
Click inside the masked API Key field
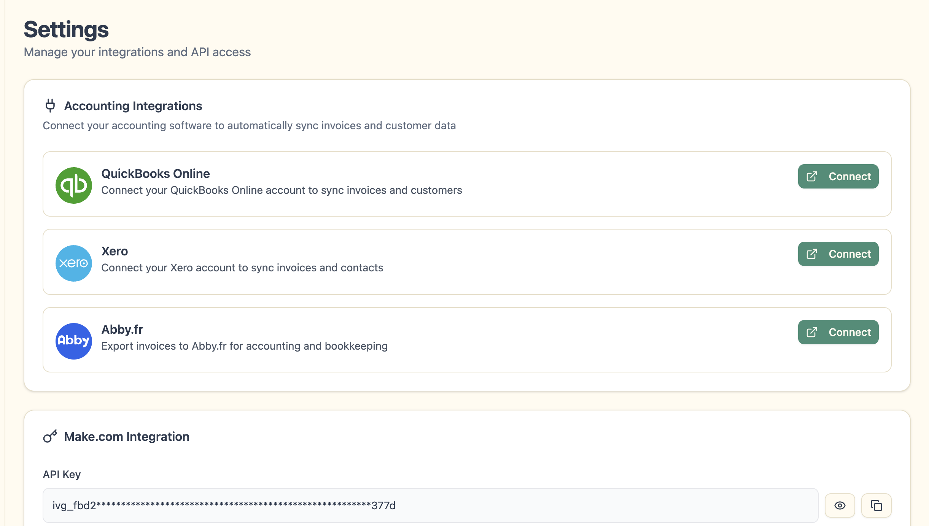pyautogui.click(x=430, y=505)
